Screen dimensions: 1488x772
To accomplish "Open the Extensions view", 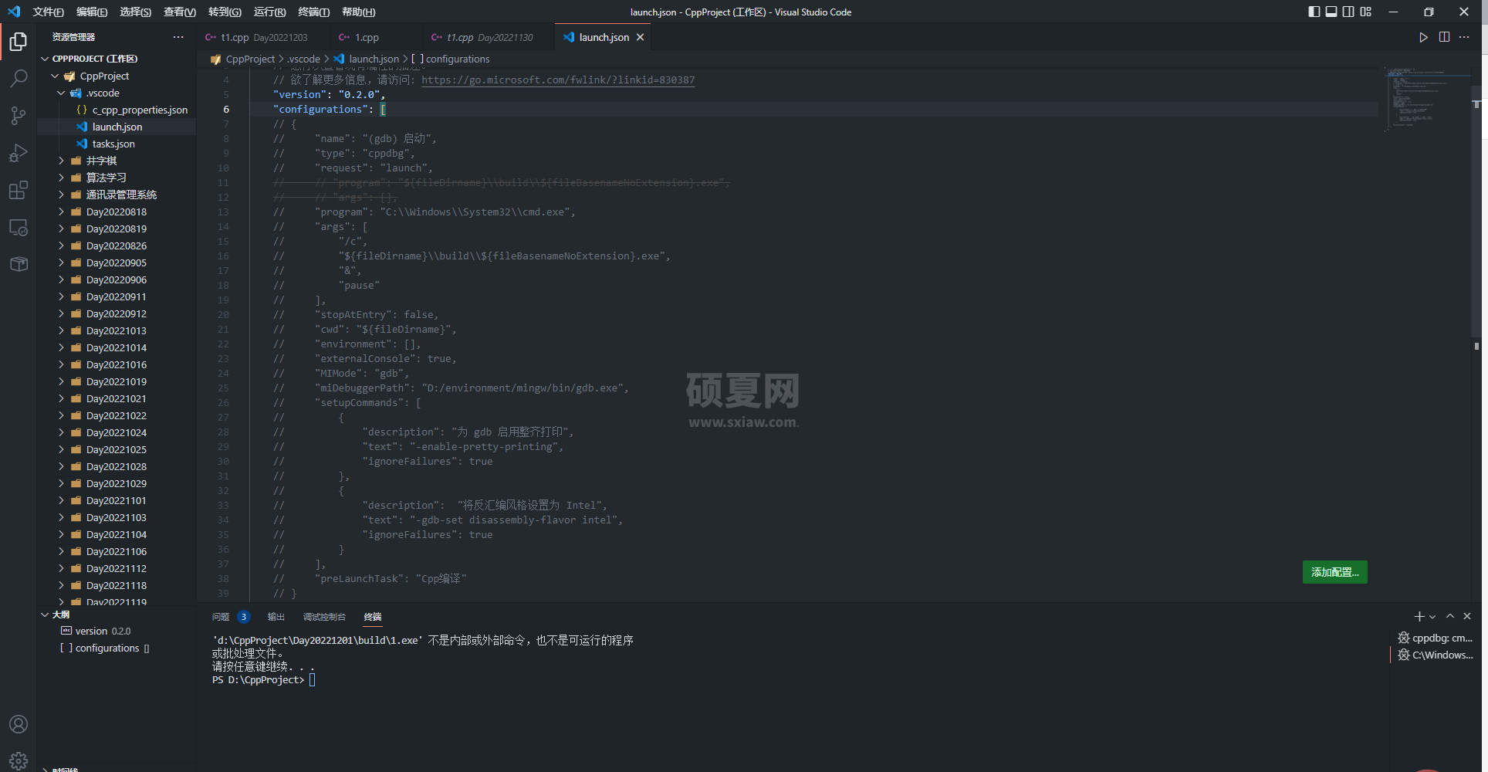I will point(19,190).
